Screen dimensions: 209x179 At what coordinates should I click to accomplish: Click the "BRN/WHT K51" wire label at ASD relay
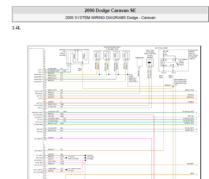click(x=55, y=149)
